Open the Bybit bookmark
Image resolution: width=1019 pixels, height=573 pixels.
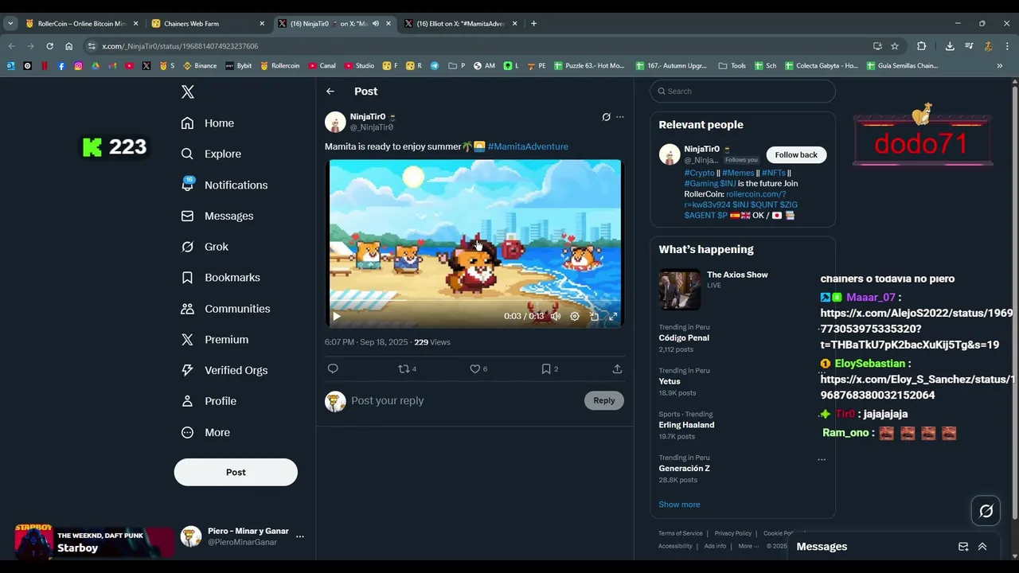coord(239,66)
